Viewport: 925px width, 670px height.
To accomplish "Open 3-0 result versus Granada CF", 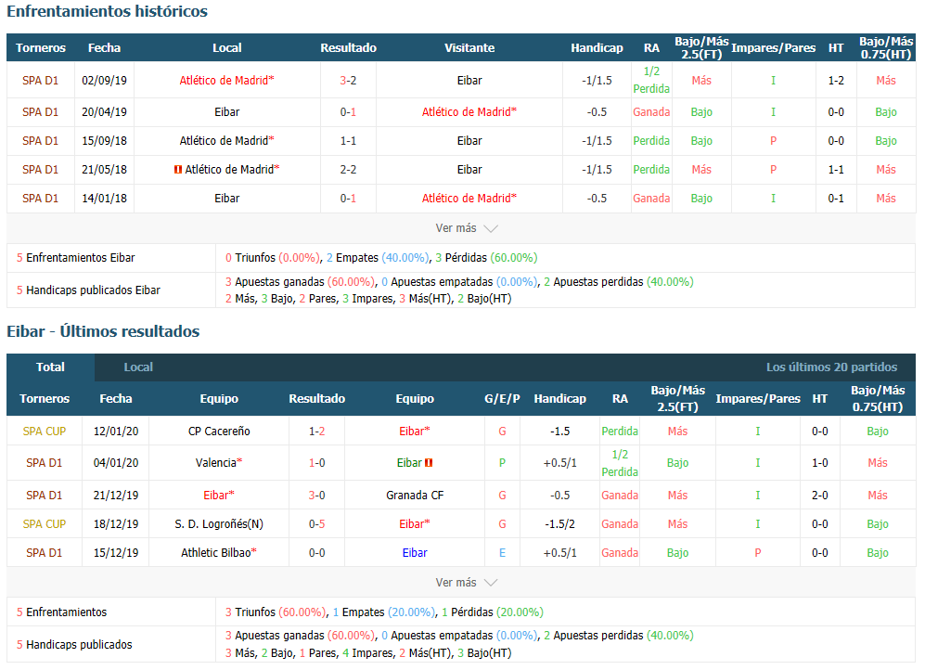I will coord(316,496).
